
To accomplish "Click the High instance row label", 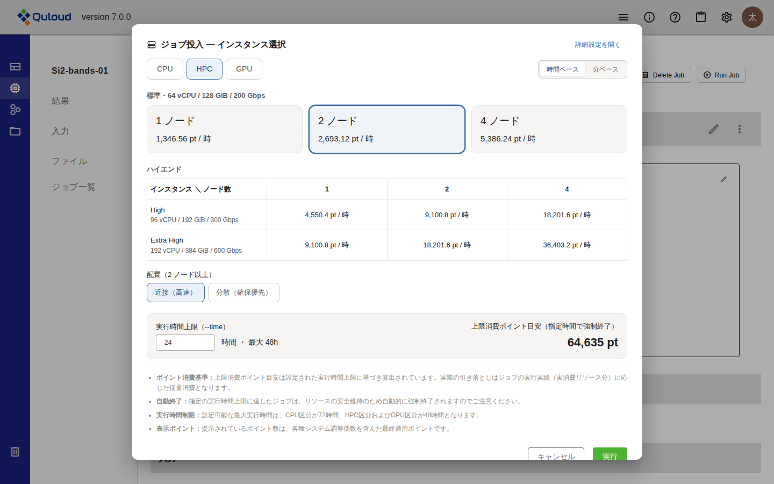I will click(x=207, y=215).
